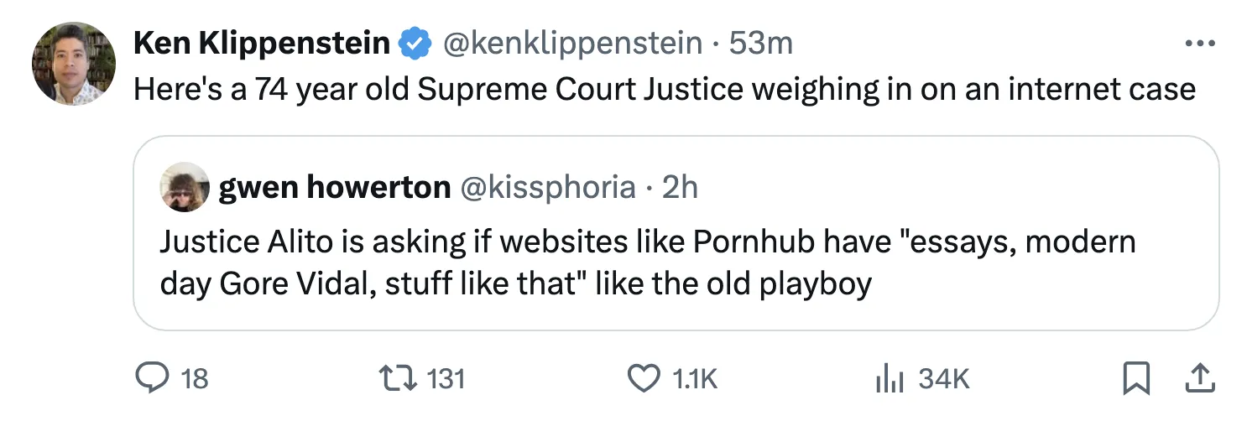Image resolution: width=1247 pixels, height=421 pixels.
Task: Like the tweet with the heart icon
Action: (x=644, y=379)
